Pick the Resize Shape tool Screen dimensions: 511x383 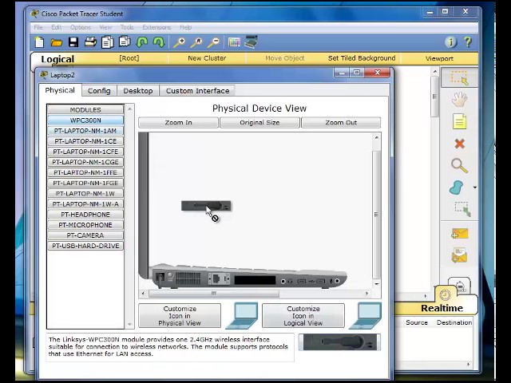coord(463,209)
